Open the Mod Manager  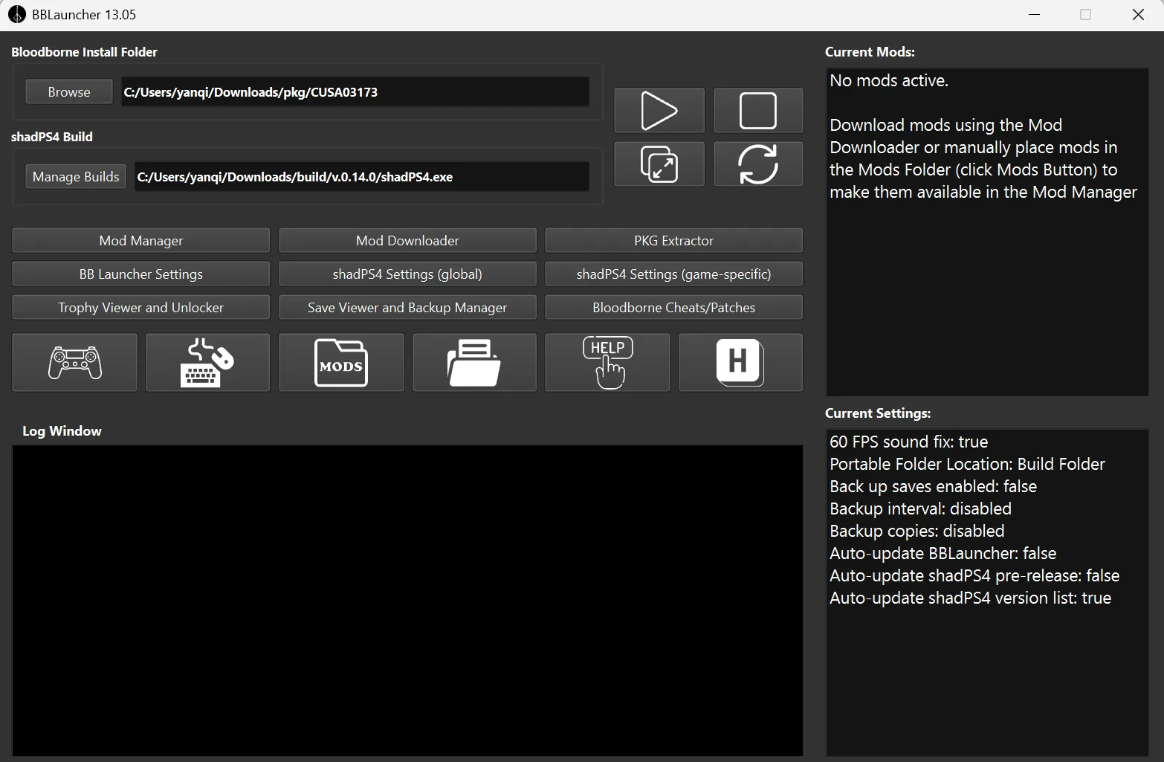[141, 241]
